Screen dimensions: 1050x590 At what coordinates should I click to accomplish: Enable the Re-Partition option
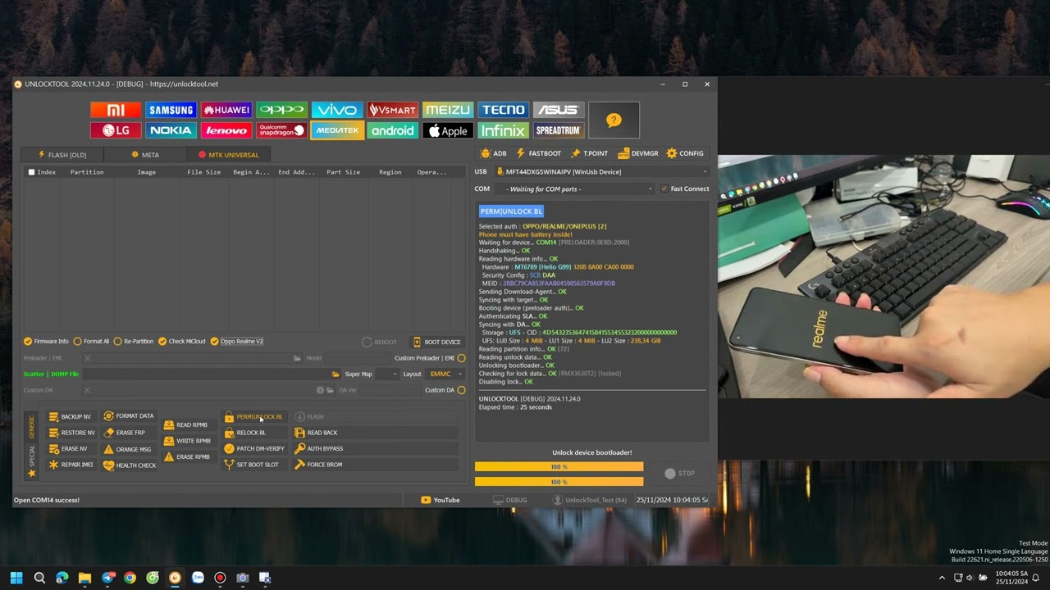(x=133, y=341)
